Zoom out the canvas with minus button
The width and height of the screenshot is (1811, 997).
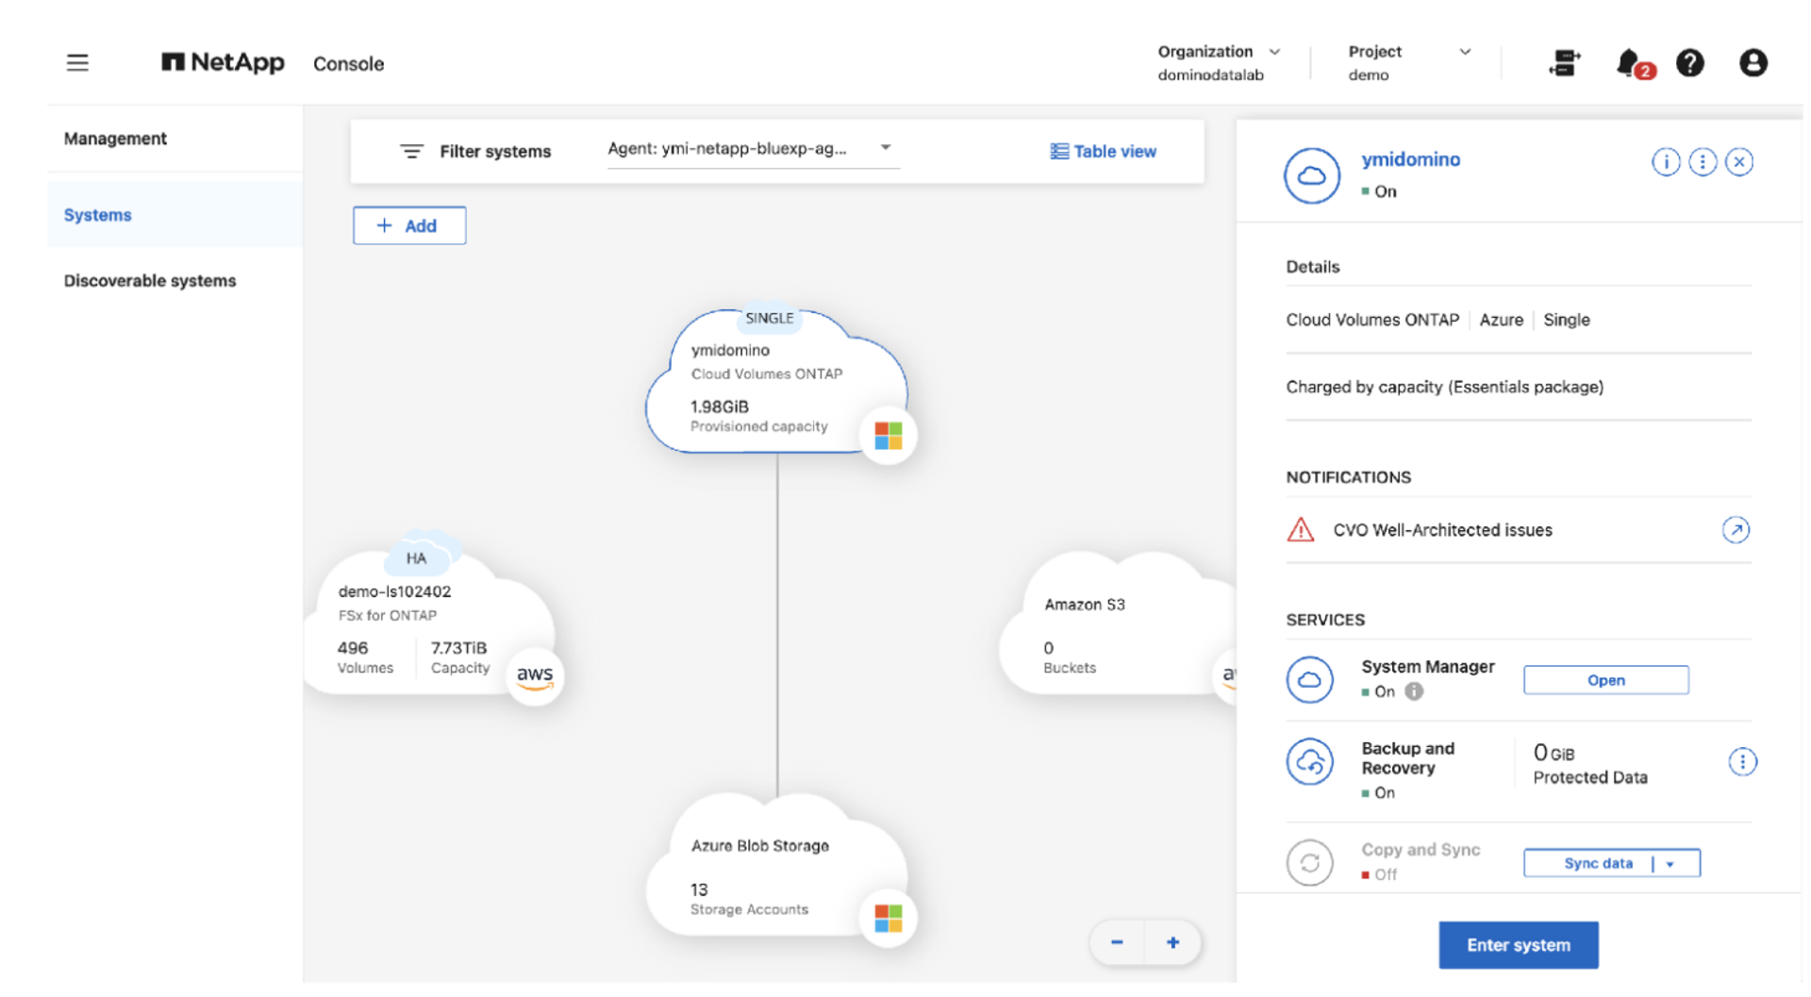click(1117, 942)
